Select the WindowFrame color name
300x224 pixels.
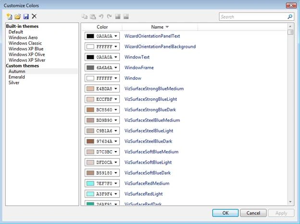139,68
